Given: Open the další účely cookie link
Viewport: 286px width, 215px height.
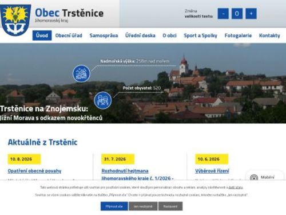Looking at the screenshot, I should pyautogui.click(x=236, y=187).
